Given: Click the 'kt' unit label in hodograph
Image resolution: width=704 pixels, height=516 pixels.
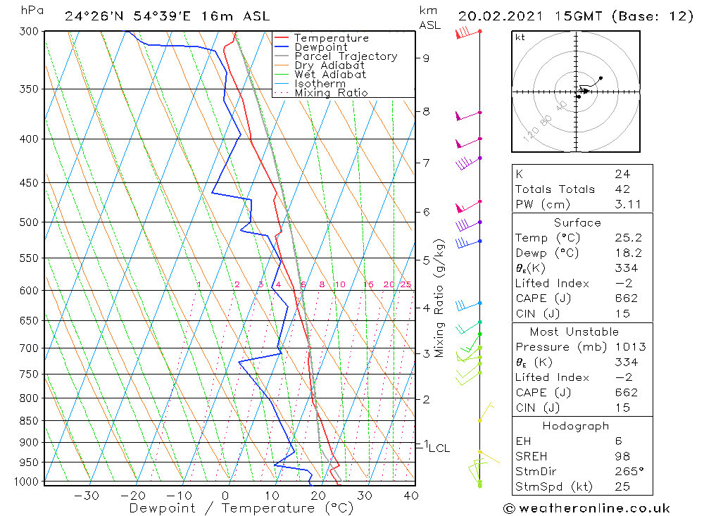Looking at the screenshot, I should tap(520, 38).
